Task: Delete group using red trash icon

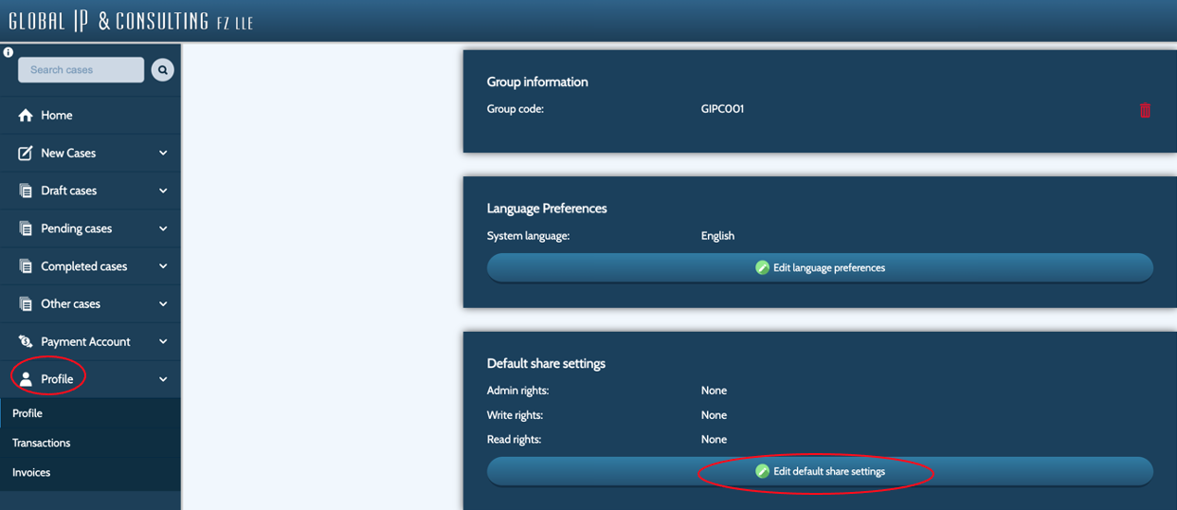Action: click(x=1145, y=110)
